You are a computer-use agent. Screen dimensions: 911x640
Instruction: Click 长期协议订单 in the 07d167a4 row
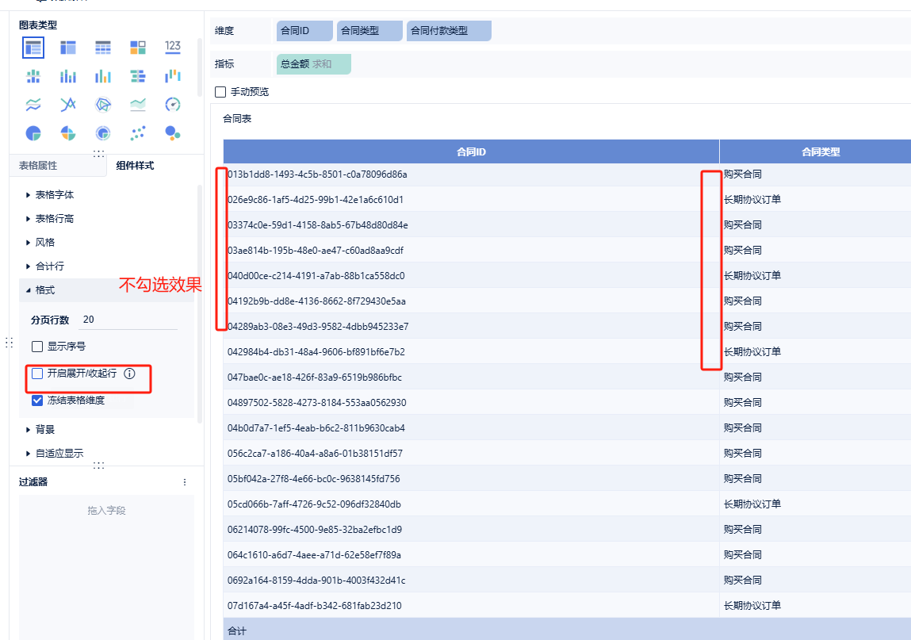(752, 605)
